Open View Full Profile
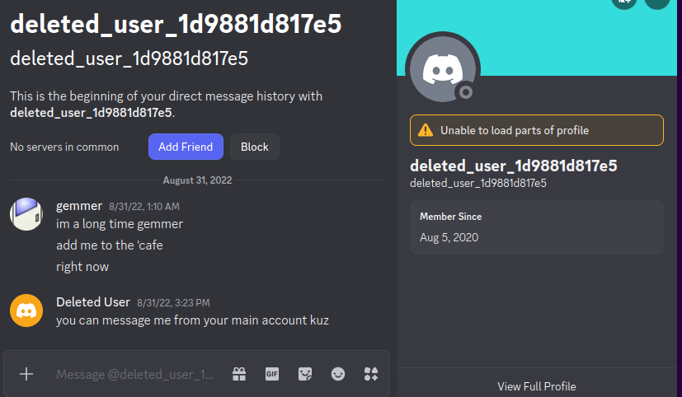Viewport: 682px width, 397px height. 536,386
